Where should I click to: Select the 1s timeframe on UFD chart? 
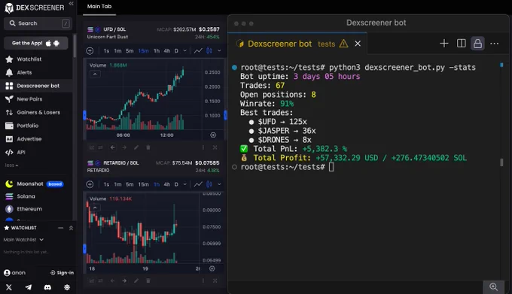106,51
